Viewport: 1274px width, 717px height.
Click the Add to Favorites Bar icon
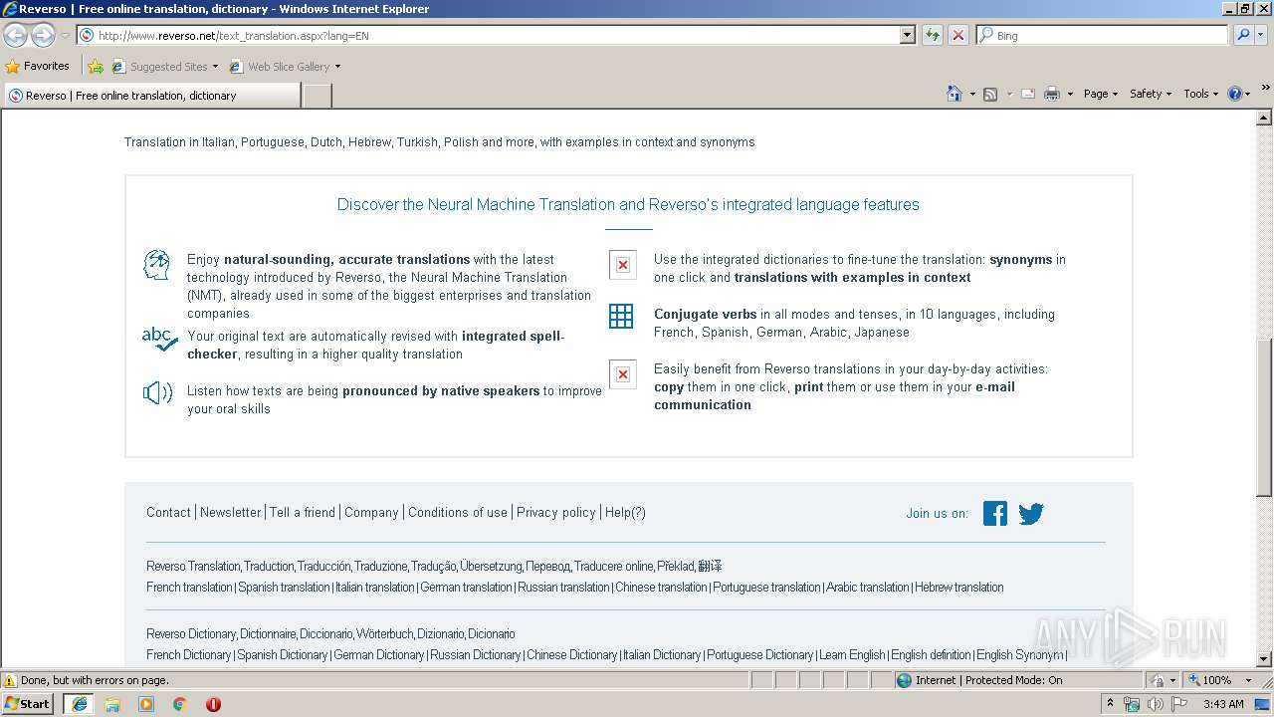tap(96, 67)
